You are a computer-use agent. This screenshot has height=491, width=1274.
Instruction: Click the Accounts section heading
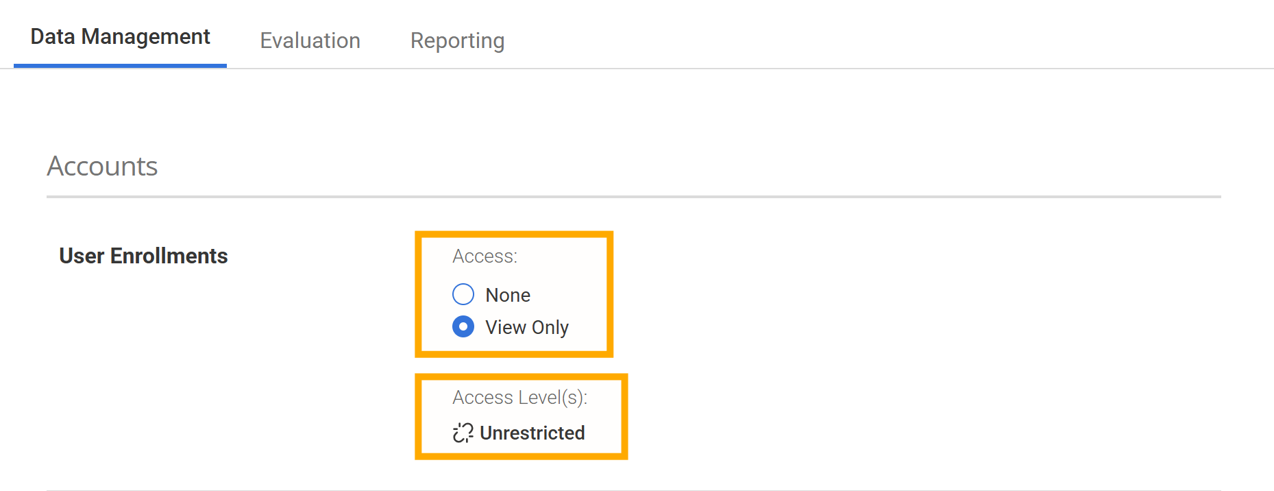(x=102, y=165)
